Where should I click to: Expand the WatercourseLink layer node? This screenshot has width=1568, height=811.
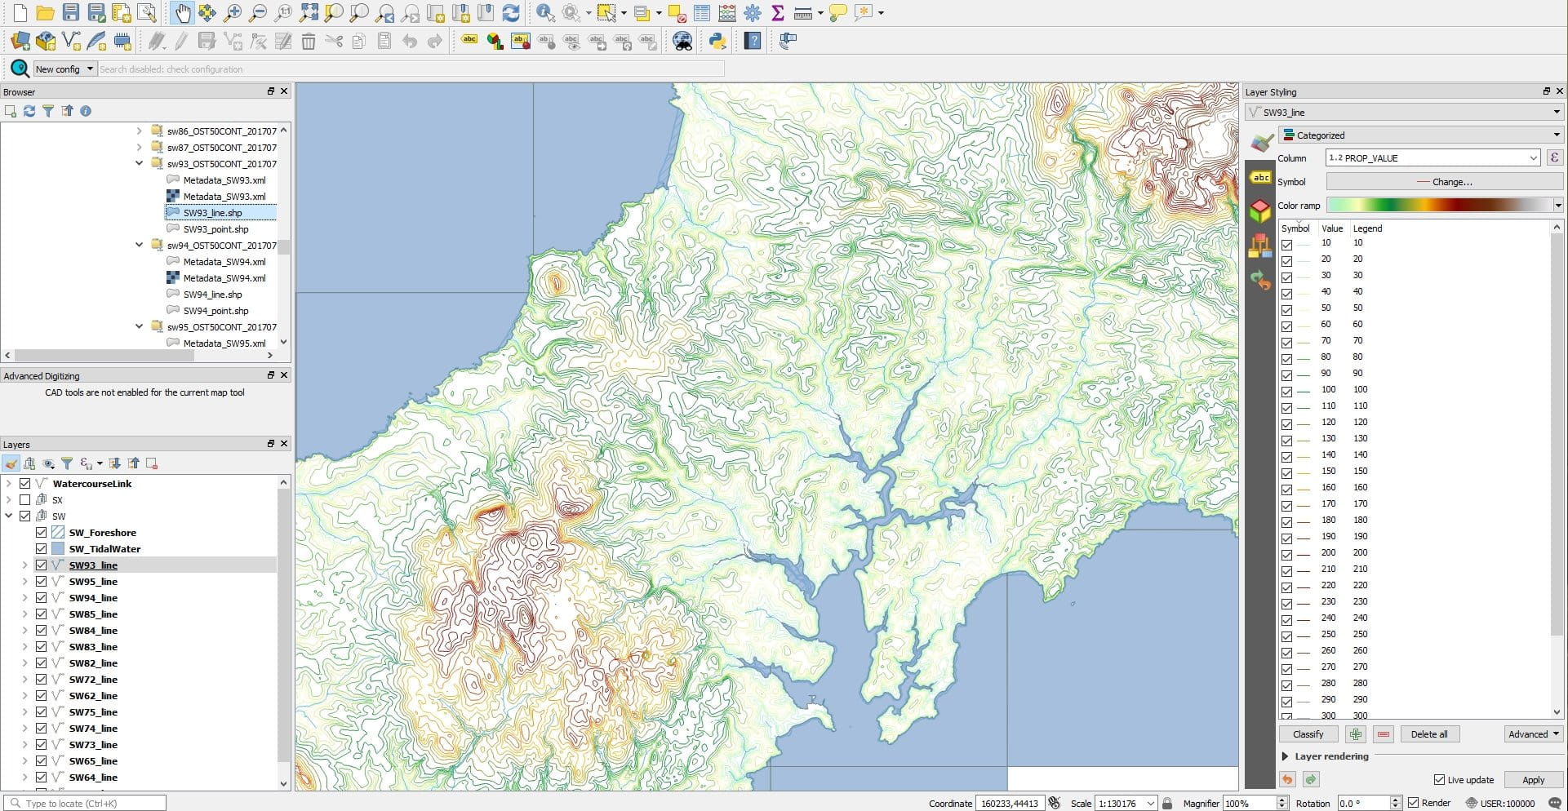9,483
